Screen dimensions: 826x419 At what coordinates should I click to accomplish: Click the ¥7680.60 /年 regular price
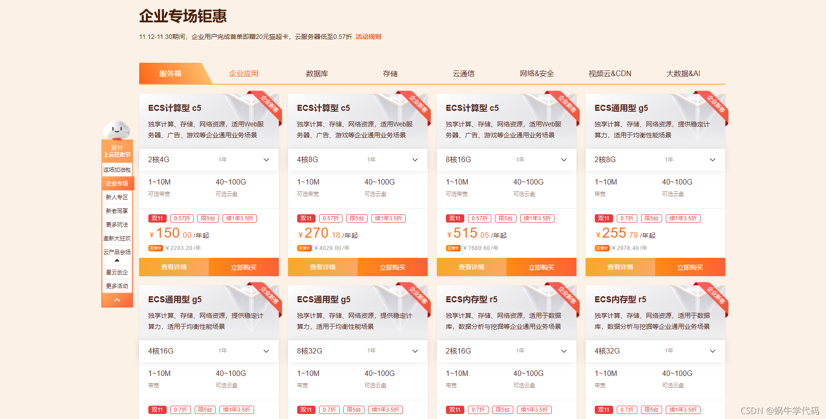click(x=481, y=248)
